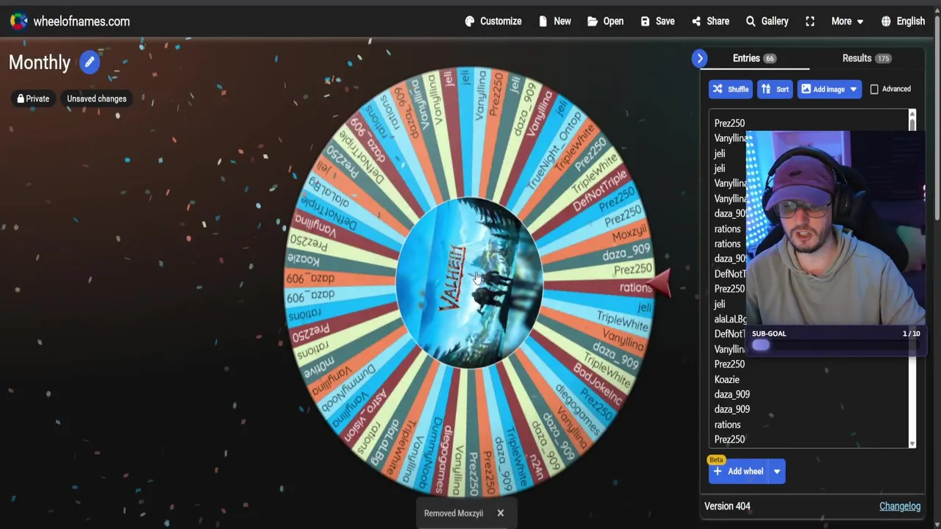Click the Add wheel button
The height and width of the screenshot is (529, 941).
coord(738,472)
